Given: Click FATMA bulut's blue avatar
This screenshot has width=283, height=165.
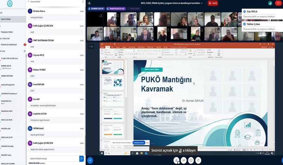Looking at the screenshot, I should [x=30, y=128].
